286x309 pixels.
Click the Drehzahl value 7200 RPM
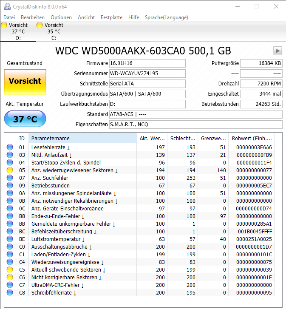261,84
